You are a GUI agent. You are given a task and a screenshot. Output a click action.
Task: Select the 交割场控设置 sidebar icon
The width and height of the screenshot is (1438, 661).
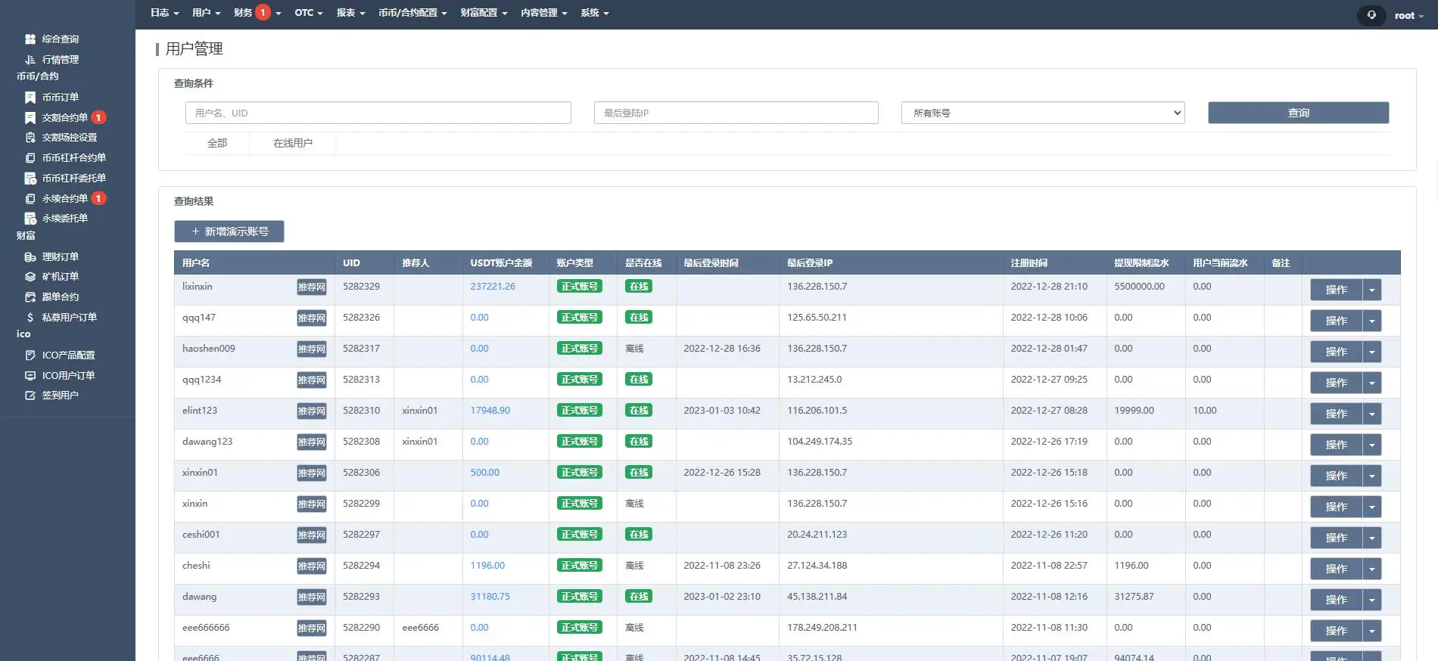coord(30,138)
